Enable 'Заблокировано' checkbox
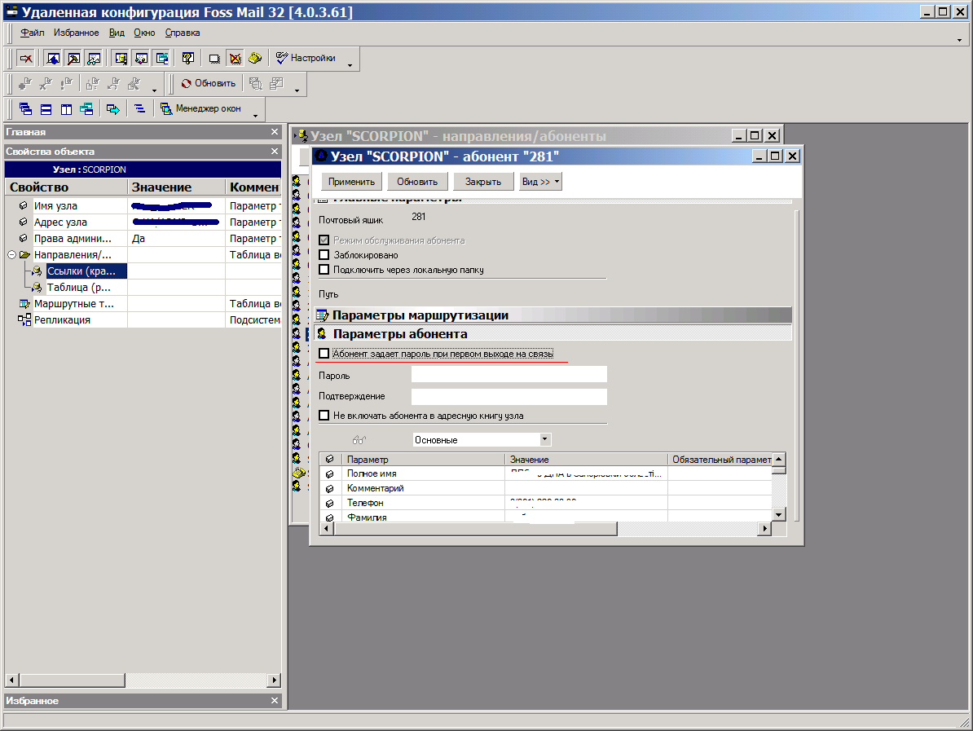 [324, 255]
